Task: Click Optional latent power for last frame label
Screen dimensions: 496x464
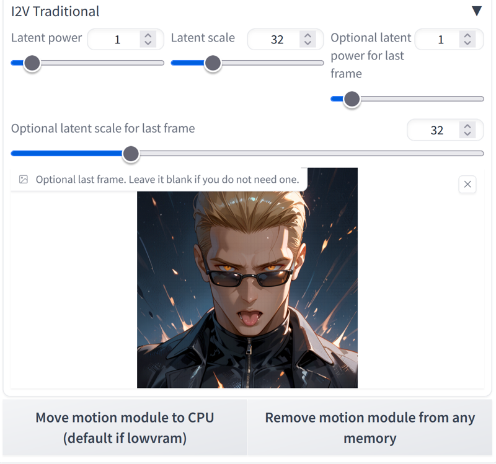Action: pyautogui.click(x=371, y=56)
